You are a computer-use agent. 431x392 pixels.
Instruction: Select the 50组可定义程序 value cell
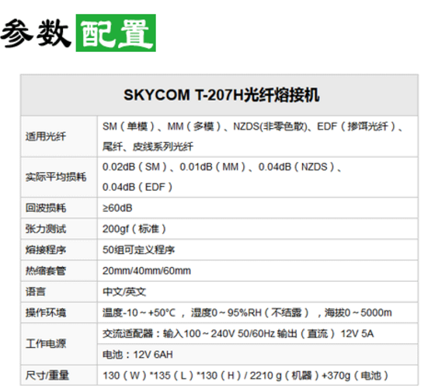258,250
